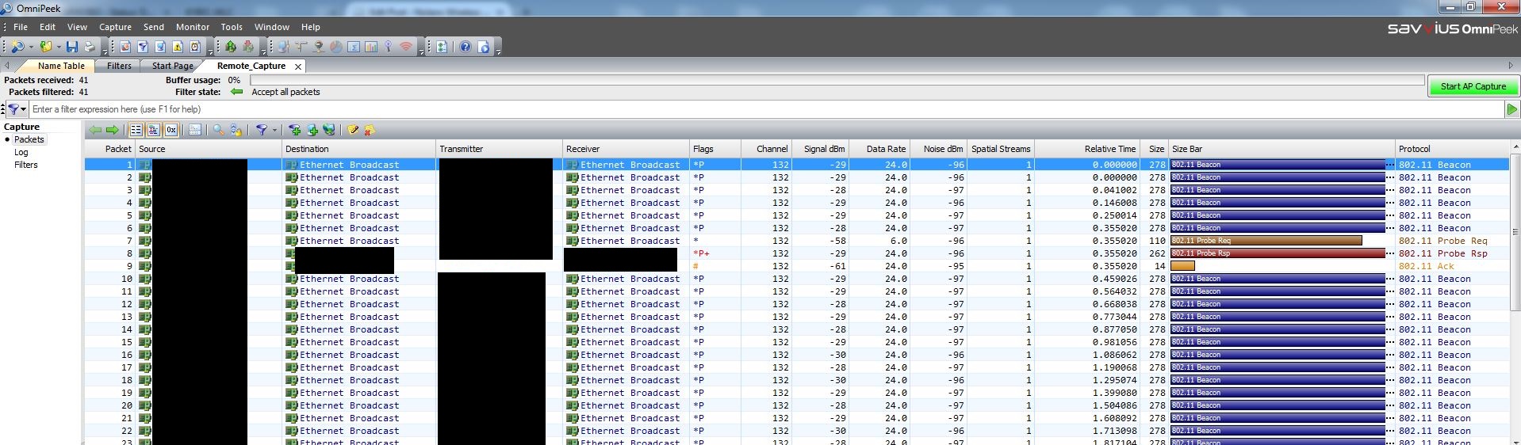The height and width of the screenshot is (445, 1521).
Task: Click the alarm clock toolbar icon
Action: coord(195,47)
